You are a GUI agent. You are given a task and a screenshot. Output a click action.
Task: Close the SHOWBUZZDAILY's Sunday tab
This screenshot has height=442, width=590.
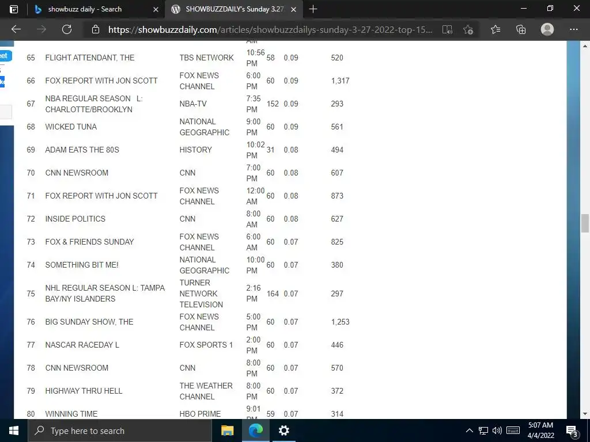[x=294, y=9]
